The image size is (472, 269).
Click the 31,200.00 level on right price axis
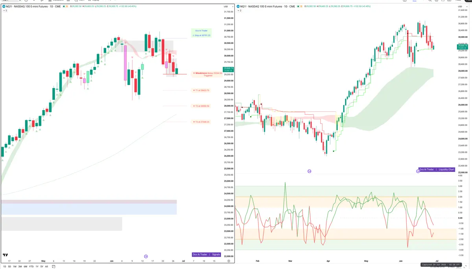[x=462, y=17]
